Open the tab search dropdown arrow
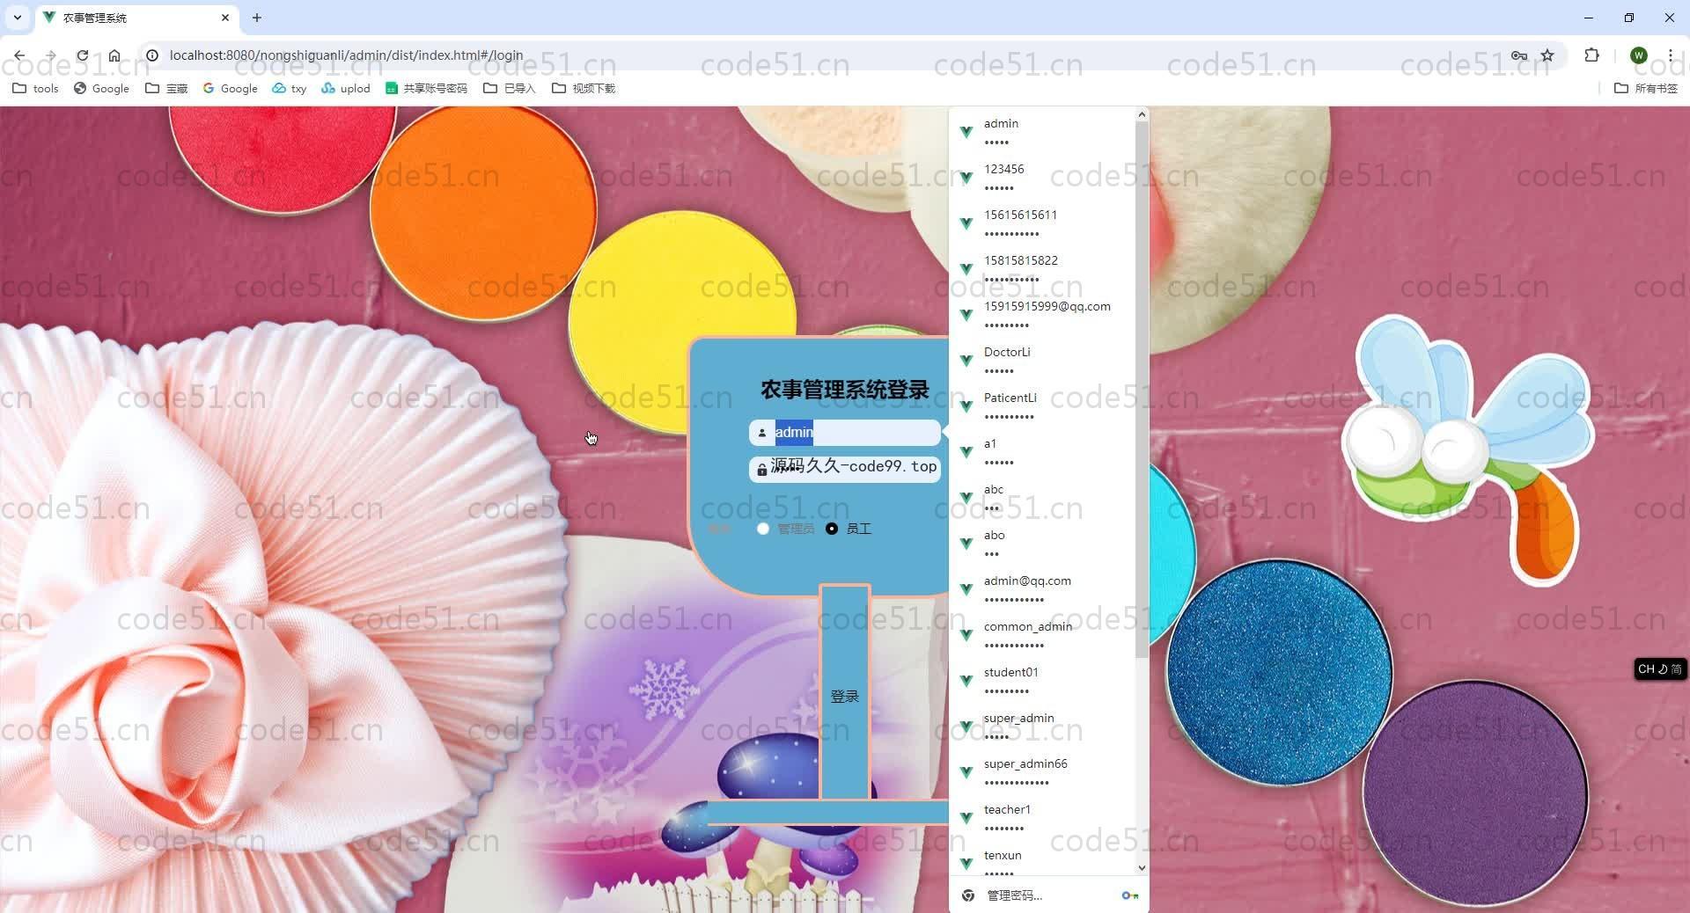 point(17,18)
